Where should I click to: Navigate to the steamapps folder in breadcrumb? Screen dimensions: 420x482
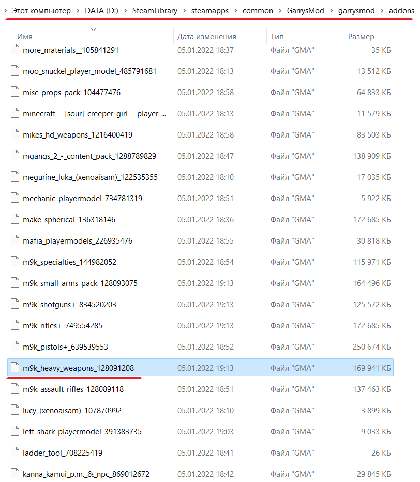click(210, 11)
